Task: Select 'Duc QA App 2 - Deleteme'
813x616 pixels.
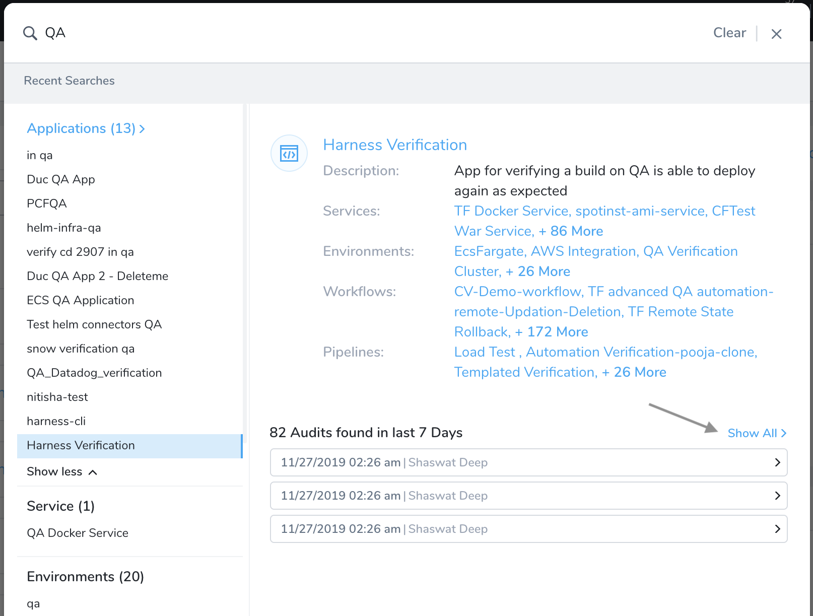Action: pos(98,276)
